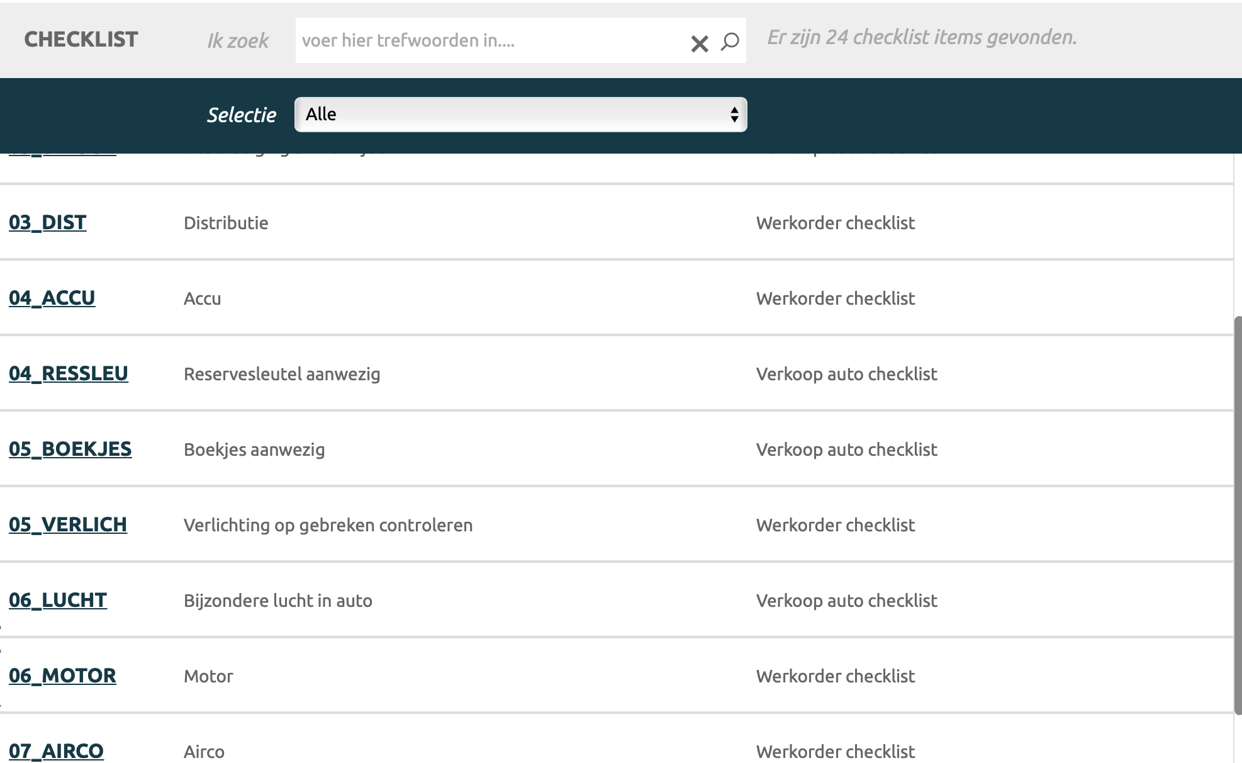Click the vertical scrollbar thumb

pos(1238,515)
